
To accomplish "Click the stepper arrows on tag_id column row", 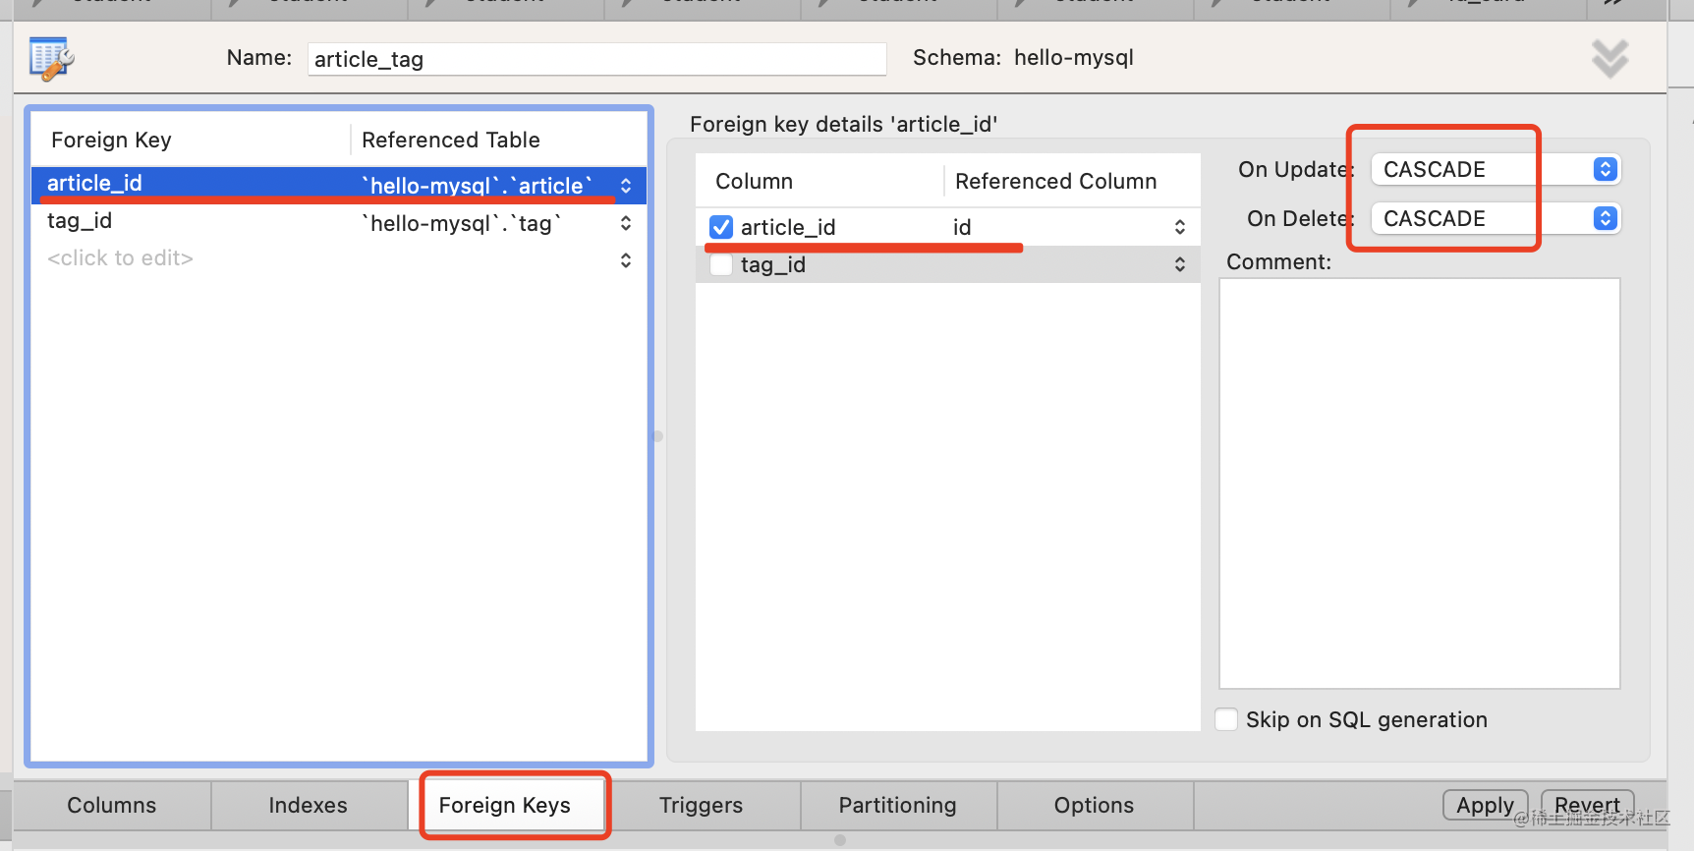I will pos(1179,264).
